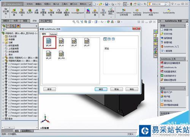
Task: Open the 帮助 menu in menu bar
Action: (83, 4)
